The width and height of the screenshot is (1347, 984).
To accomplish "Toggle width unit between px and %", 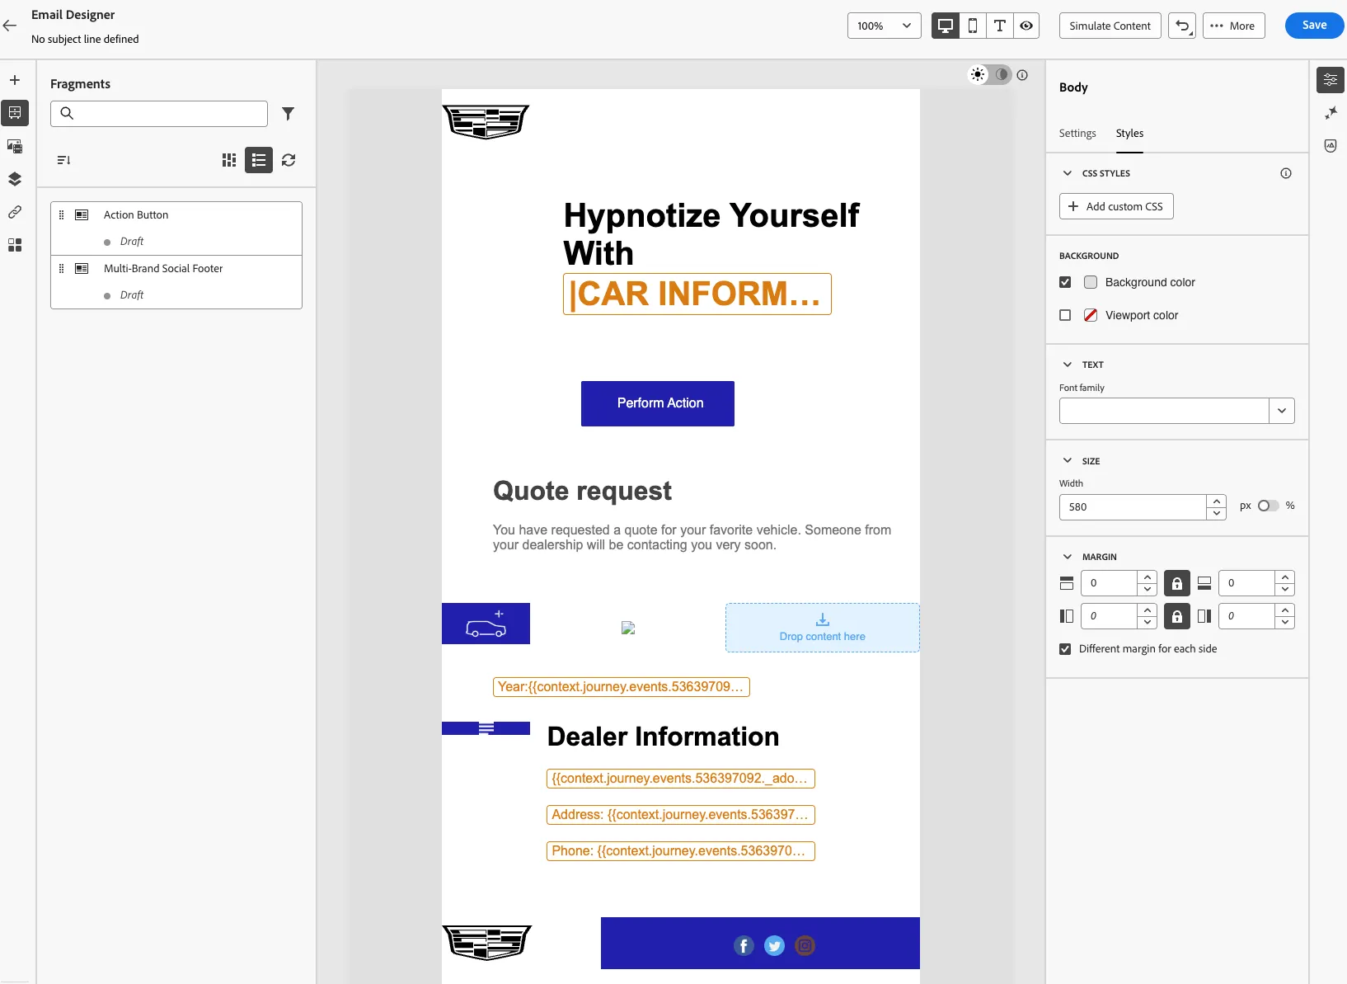I will 1268,506.
